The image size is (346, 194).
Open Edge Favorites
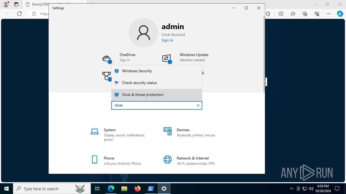(293, 14)
